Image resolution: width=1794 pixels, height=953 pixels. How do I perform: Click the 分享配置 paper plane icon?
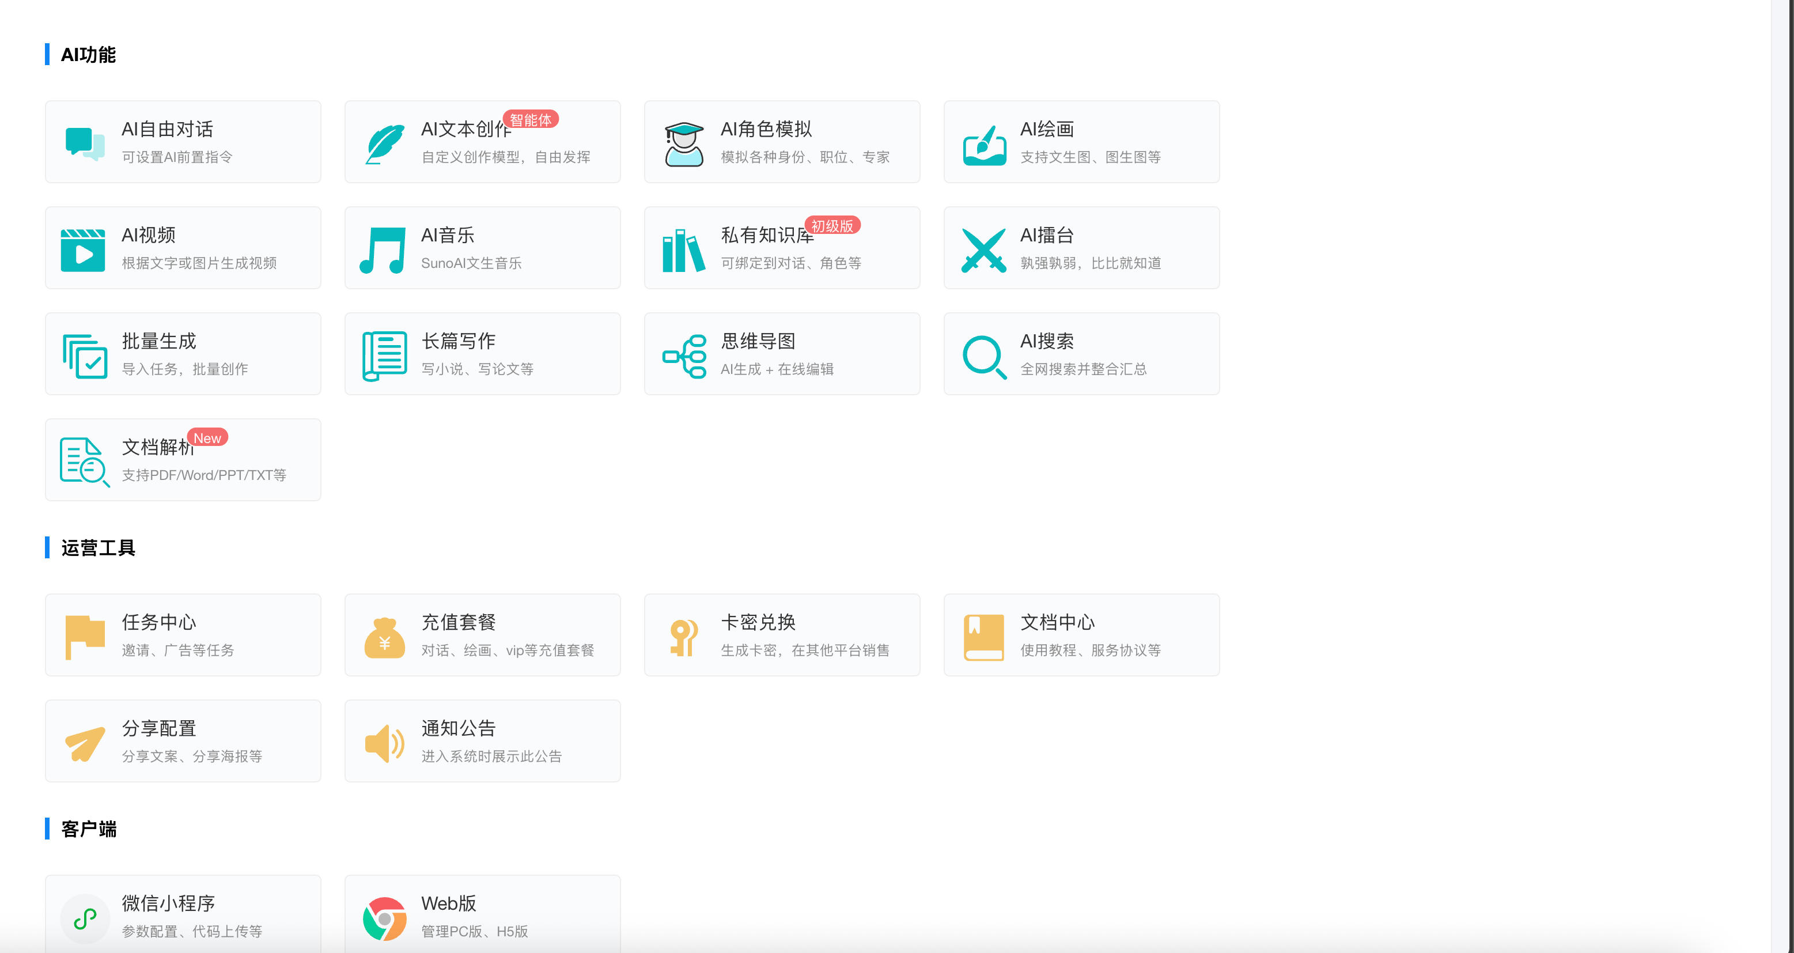pyautogui.click(x=85, y=743)
